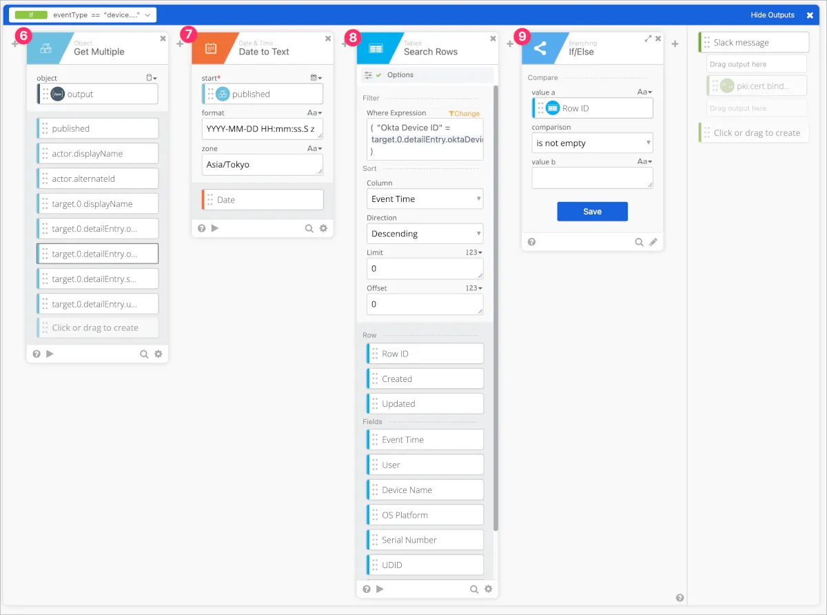Run the Date to Text card test
Screen dimensions: 827x615
tap(214, 228)
